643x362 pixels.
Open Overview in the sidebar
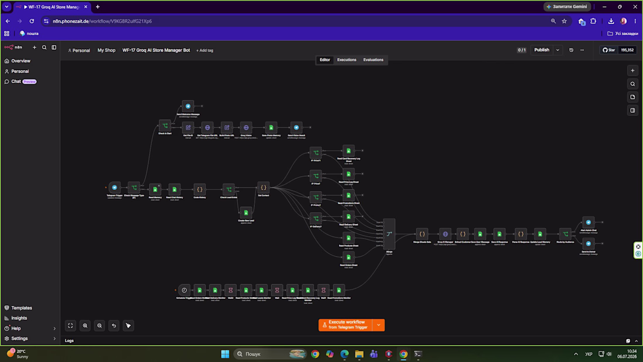(x=30, y=61)
